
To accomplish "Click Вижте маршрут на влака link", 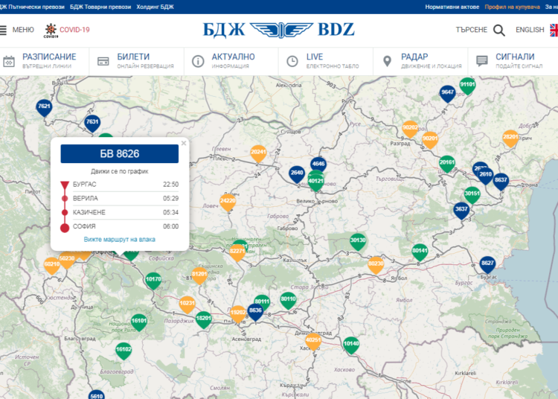I will 120,240.
